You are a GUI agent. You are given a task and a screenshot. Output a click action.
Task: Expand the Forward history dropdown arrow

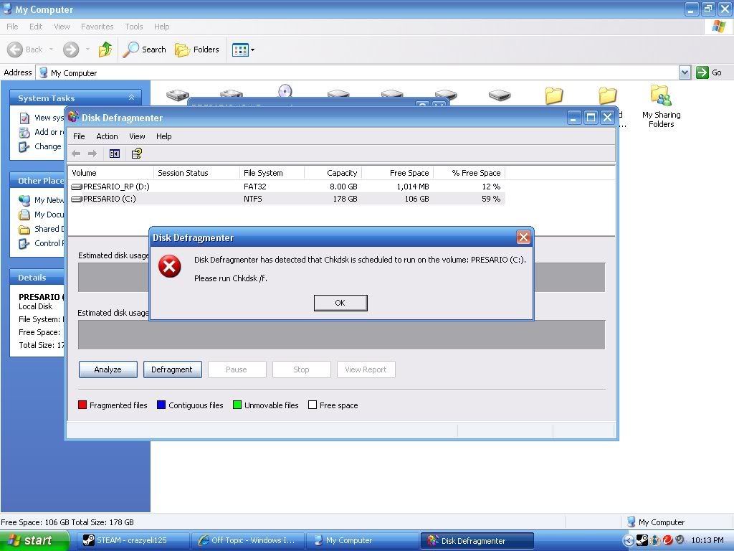coord(87,50)
